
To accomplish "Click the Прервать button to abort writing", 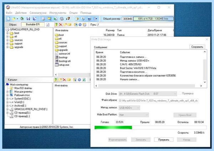I will pos(164,140).
